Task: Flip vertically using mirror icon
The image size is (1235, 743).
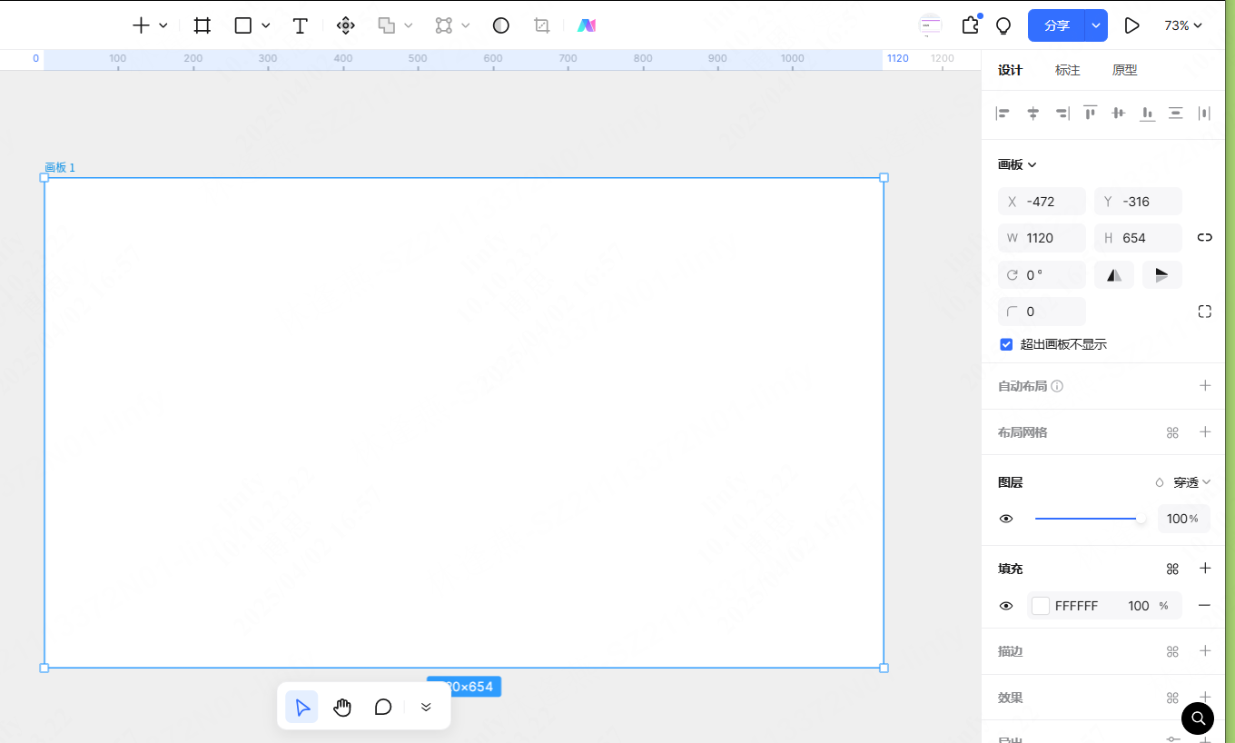Action: click(1162, 274)
